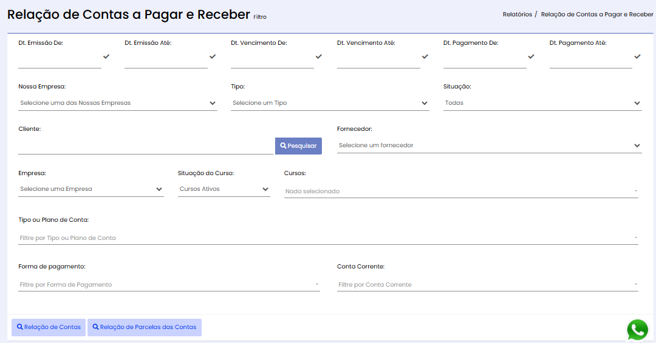Image resolution: width=656 pixels, height=343 pixels.
Task: Open the Nossa Empresa dropdown
Action: click(x=118, y=103)
